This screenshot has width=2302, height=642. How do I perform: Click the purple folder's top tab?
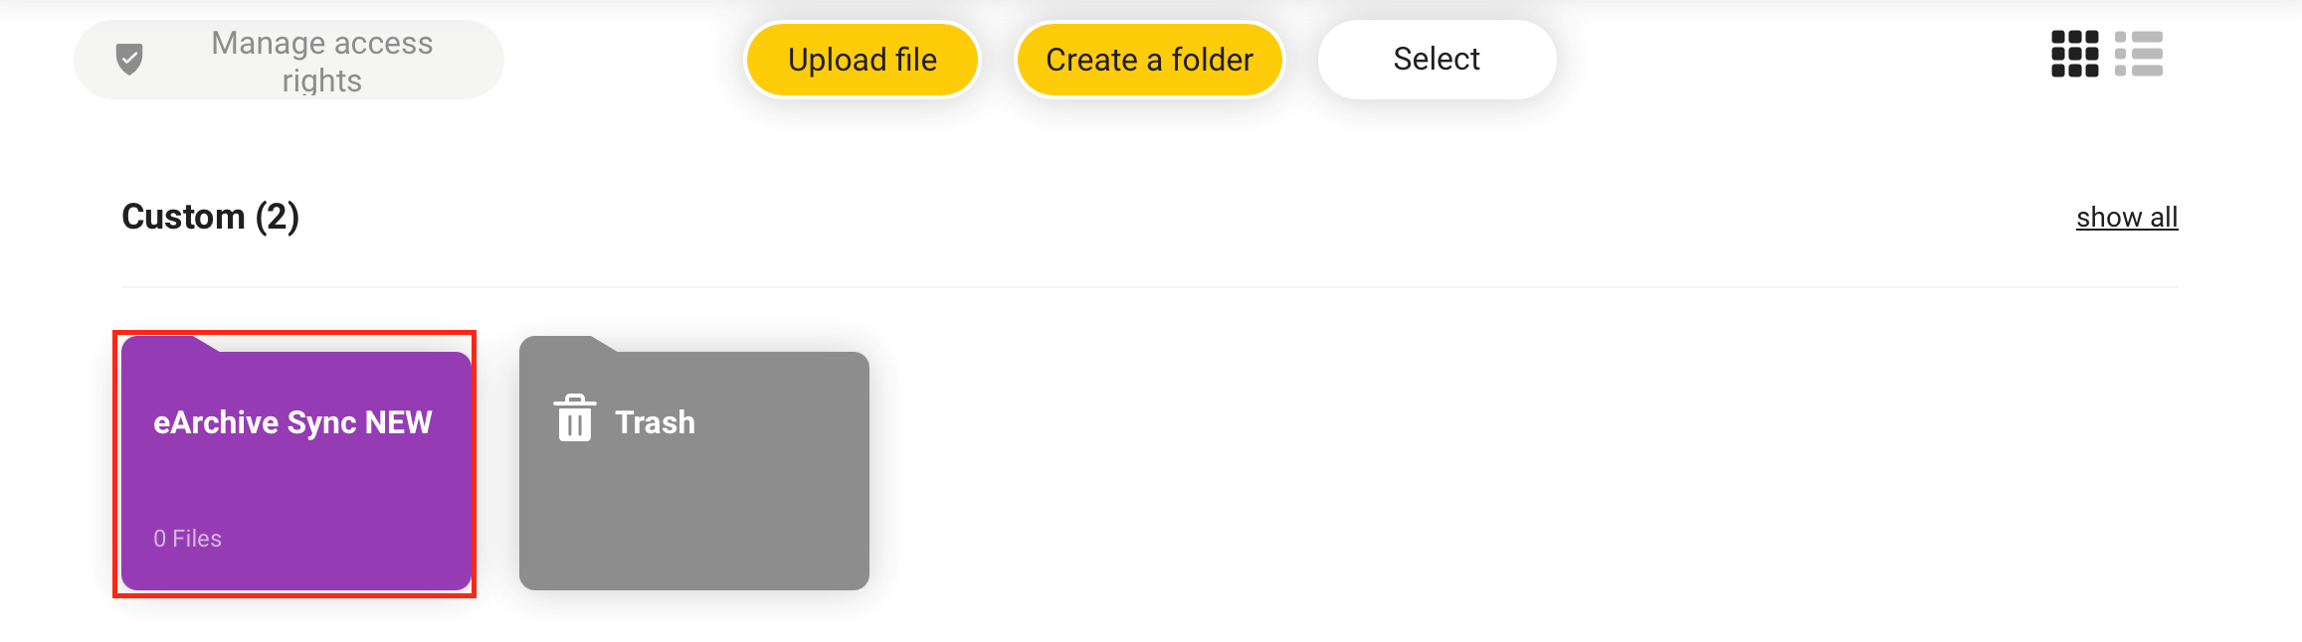tap(169, 344)
